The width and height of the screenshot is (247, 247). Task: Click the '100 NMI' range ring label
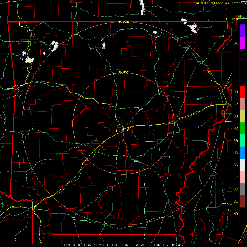tap(123, 22)
